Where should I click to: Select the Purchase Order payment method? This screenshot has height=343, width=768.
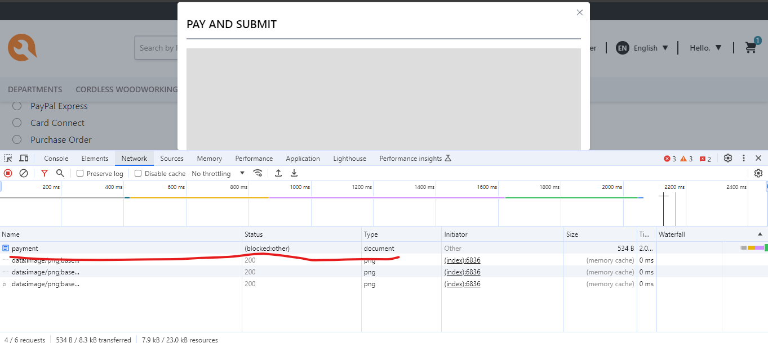pos(16,139)
